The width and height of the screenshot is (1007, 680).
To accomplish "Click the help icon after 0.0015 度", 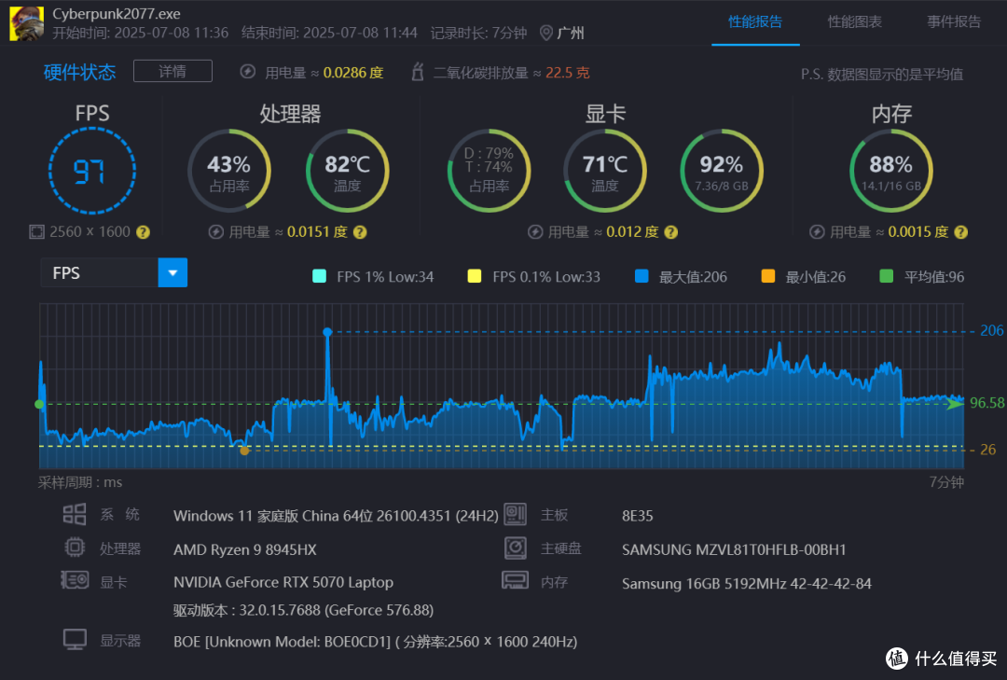I will point(960,232).
